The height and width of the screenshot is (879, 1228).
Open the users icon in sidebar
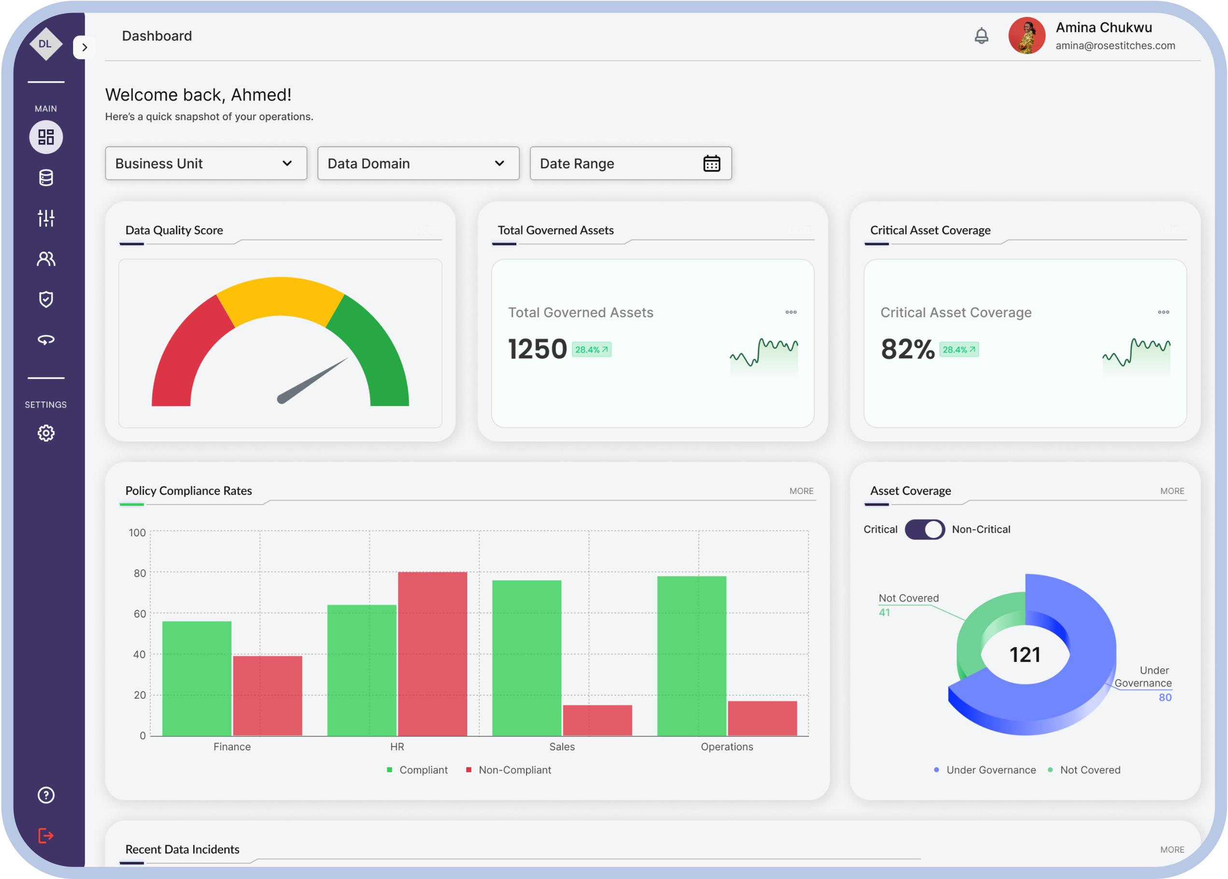tap(46, 259)
